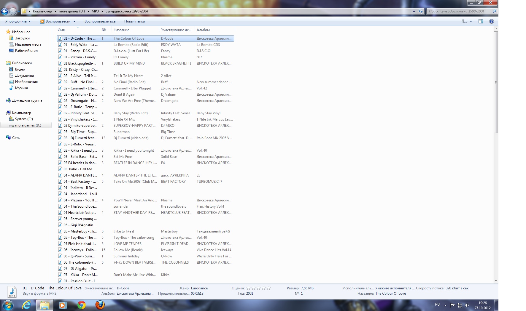The width and height of the screenshot is (526, 311).
Task: Click MP3 breadcrumb in address bar
Action: click(x=95, y=11)
